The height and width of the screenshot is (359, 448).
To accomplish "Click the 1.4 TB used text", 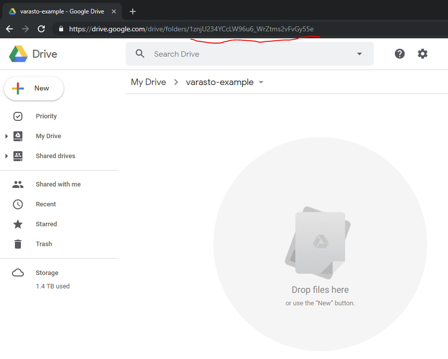I will pyautogui.click(x=53, y=286).
